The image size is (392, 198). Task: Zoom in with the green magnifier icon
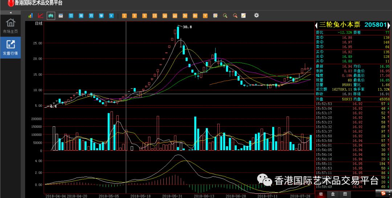(x=225, y=16)
